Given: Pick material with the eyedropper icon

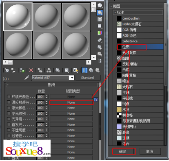Looking at the screenshot, I should [x=27, y=78].
